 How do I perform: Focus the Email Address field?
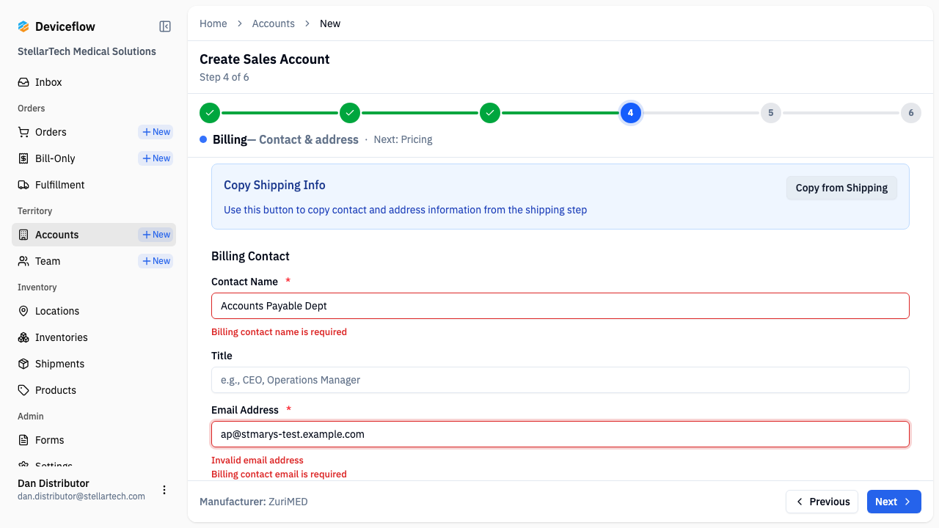pos(560,434)
